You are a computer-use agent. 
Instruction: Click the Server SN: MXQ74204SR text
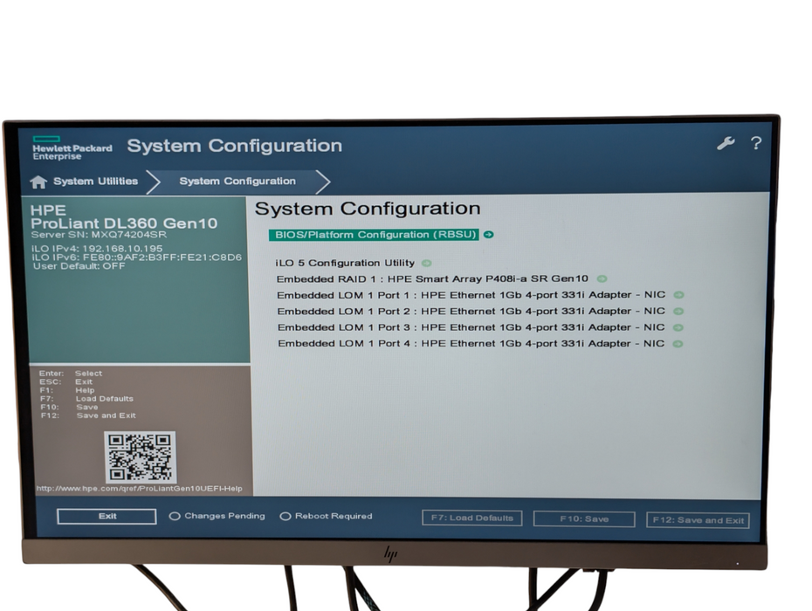(99, 235)
